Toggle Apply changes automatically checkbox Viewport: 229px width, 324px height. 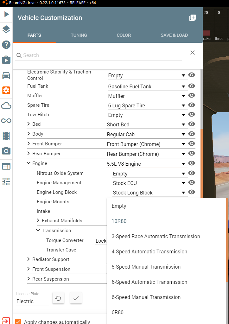(x=18, y=321)
